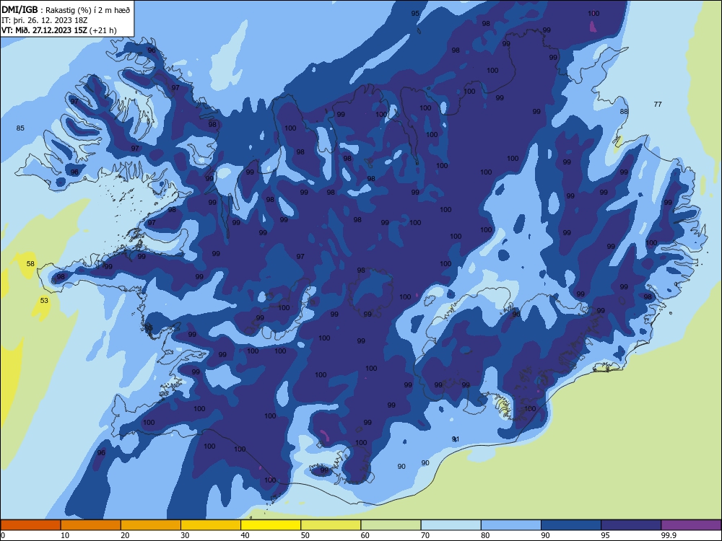This screenshot has width=722, height=541.
Task: Pick the pale green 60–70 legend swatch
Action: tap(391, 525)
